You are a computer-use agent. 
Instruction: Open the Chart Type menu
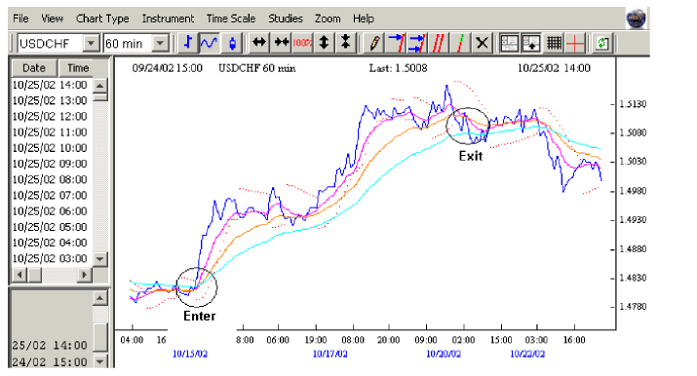pyautogui.click(x=102, y=19)
